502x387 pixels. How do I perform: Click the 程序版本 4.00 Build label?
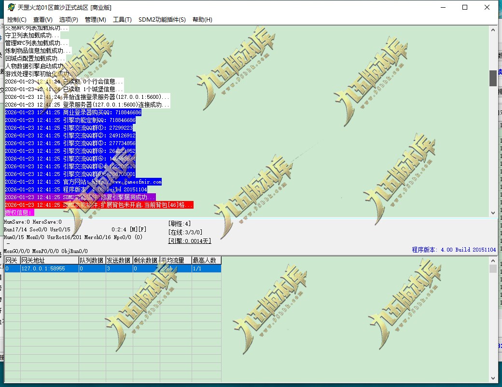click(x=454, y=250)
